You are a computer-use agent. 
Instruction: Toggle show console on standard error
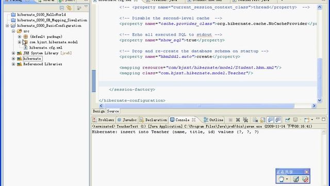click(278, 120)
